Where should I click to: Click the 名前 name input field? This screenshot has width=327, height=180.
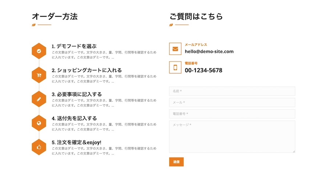232,91
